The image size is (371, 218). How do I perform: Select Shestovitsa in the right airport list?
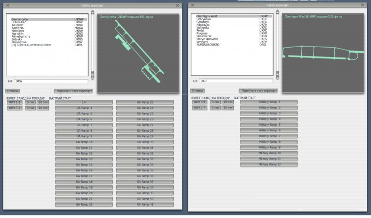[234, 36]
